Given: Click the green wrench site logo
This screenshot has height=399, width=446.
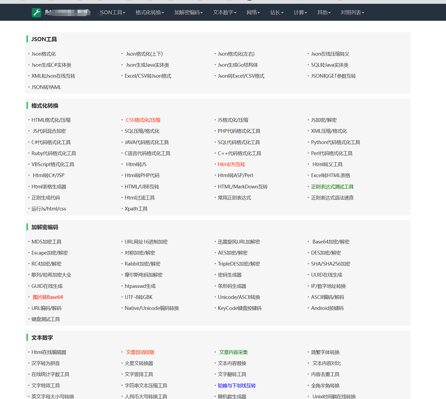Looking at the screenshot, I should click(36, 13).
